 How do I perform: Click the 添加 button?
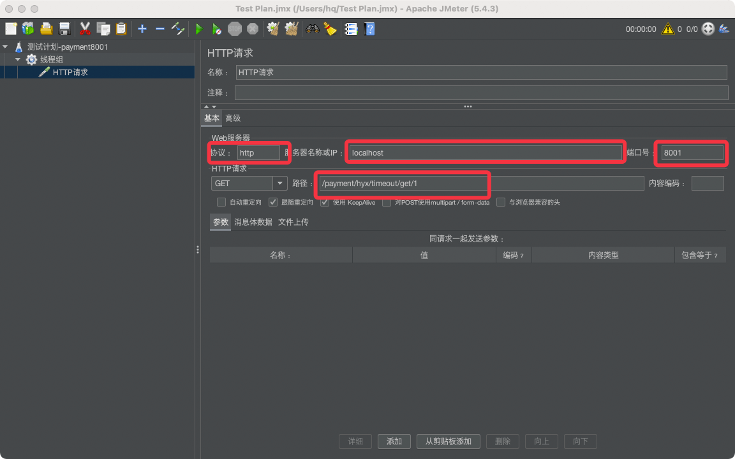point(394,441)
